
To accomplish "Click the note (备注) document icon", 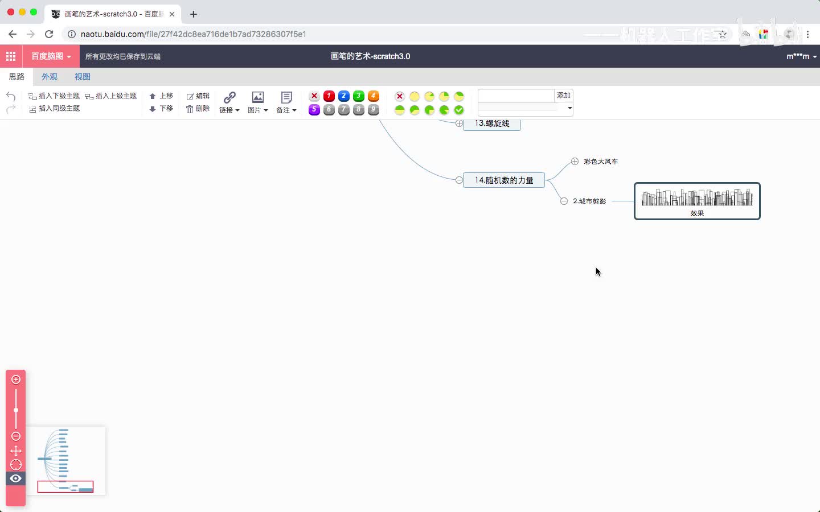I will click(286, 97).
